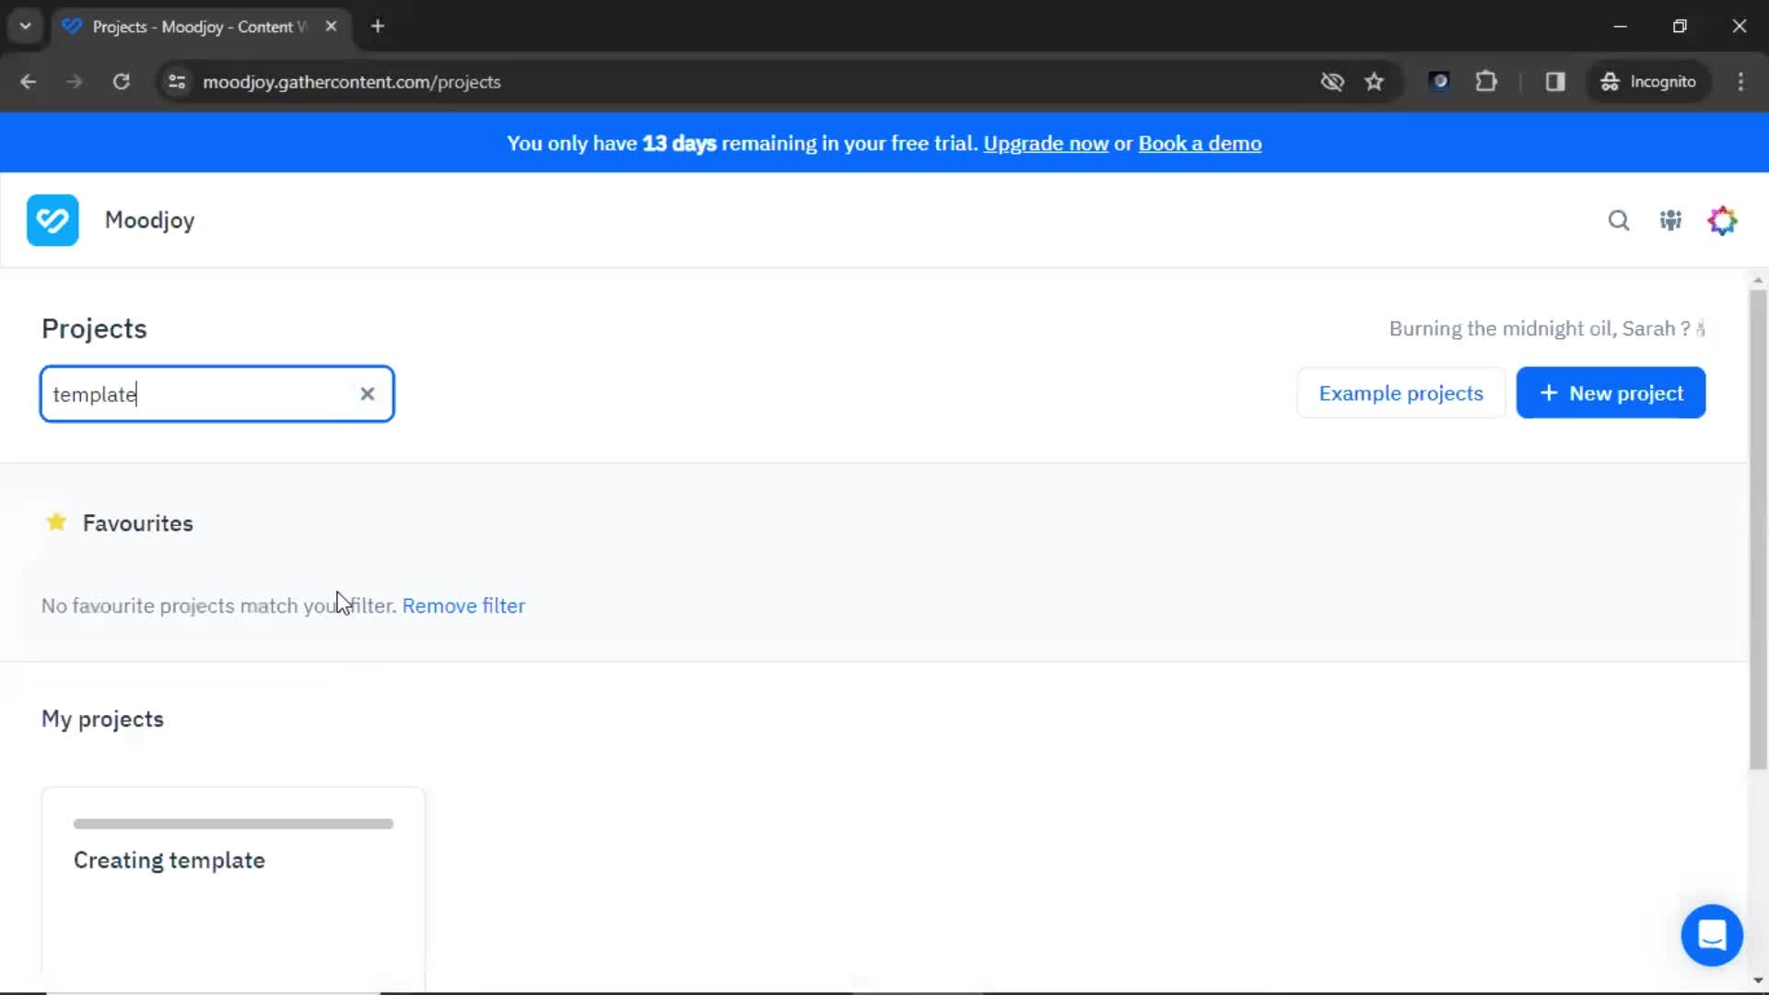This screenshot has height=995, width=1769.
Task: Open the settings gear icon
Action: click(x=1723, y=220)
